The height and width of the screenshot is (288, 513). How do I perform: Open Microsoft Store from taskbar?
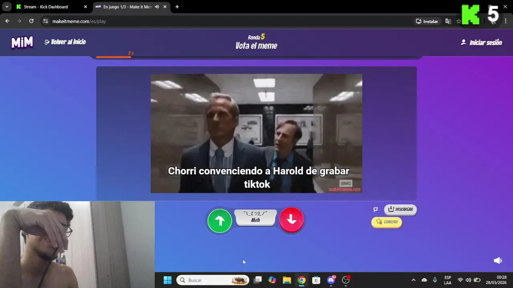(316, 280)
